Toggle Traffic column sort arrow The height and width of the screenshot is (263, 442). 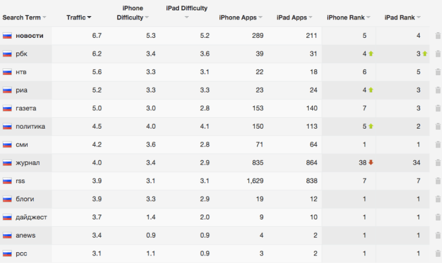pyautogui.click(x=89, y=17)
